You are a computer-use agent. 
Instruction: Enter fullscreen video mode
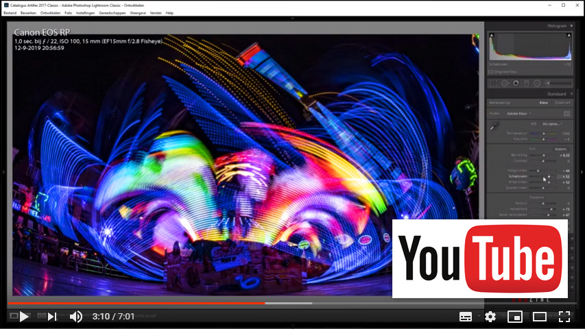[x=564, y=317]
